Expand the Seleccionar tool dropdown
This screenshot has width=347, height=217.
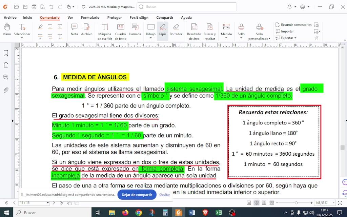(22, 38)
